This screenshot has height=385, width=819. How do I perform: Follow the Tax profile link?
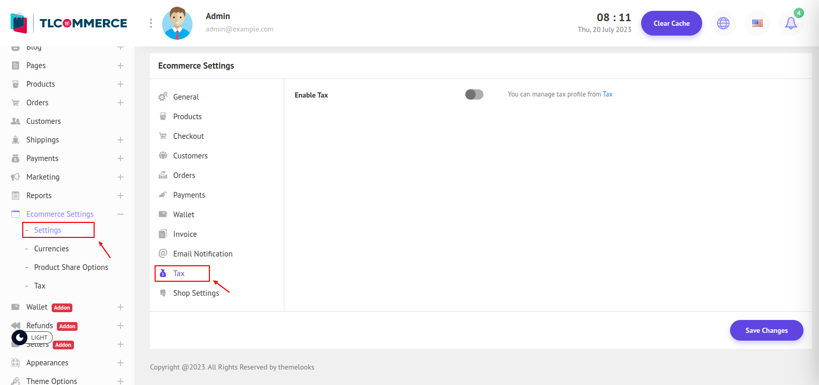click(x=608, y=94)
